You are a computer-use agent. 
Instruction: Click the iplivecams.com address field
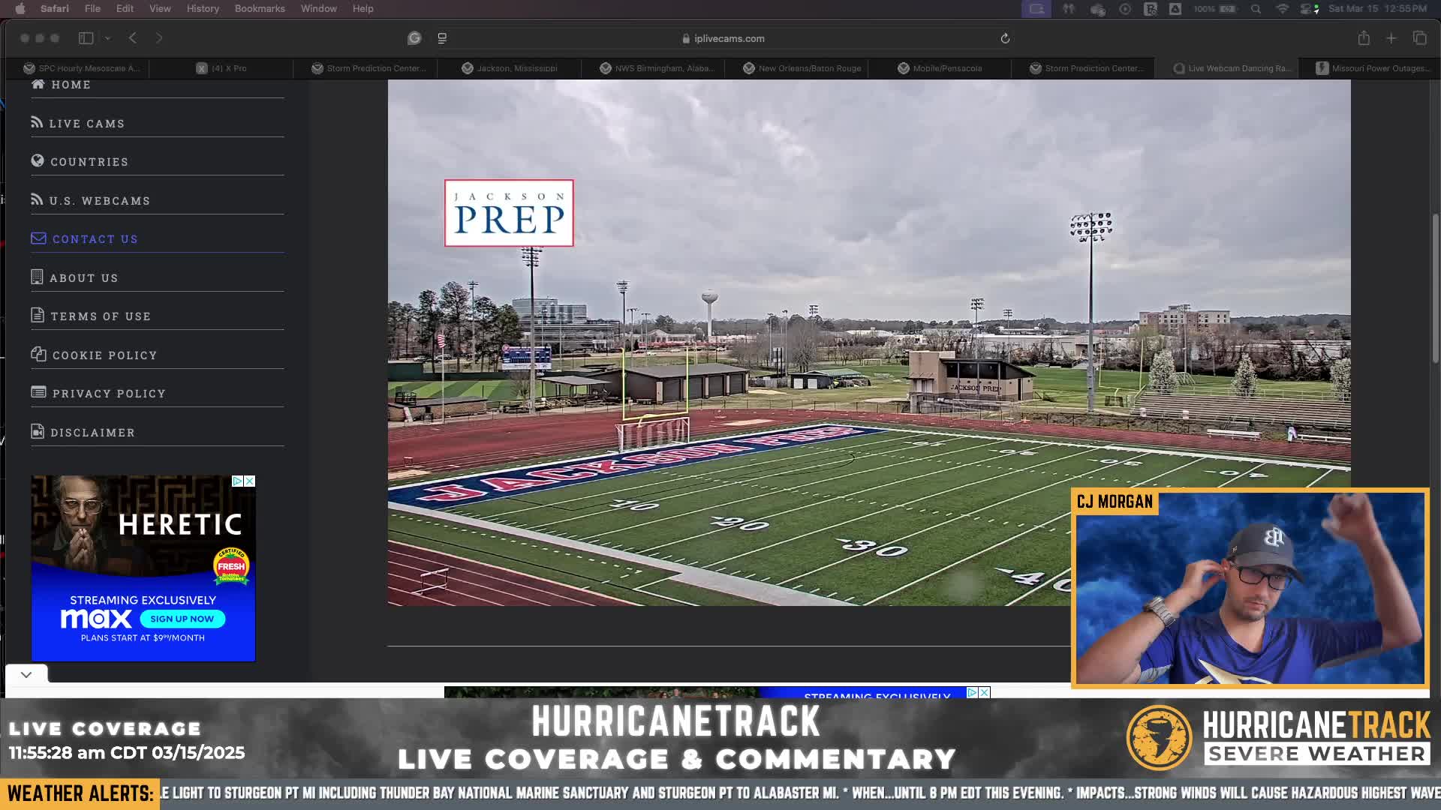point(724,38)
